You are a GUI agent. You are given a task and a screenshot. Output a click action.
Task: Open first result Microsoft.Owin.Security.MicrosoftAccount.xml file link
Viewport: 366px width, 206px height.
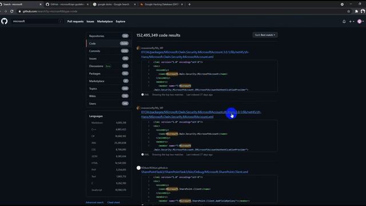pyautogui.click(x=195, y=54)
